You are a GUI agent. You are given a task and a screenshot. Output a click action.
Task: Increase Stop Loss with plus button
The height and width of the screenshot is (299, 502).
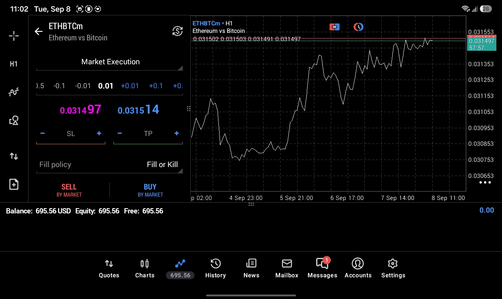pos(99,133)
